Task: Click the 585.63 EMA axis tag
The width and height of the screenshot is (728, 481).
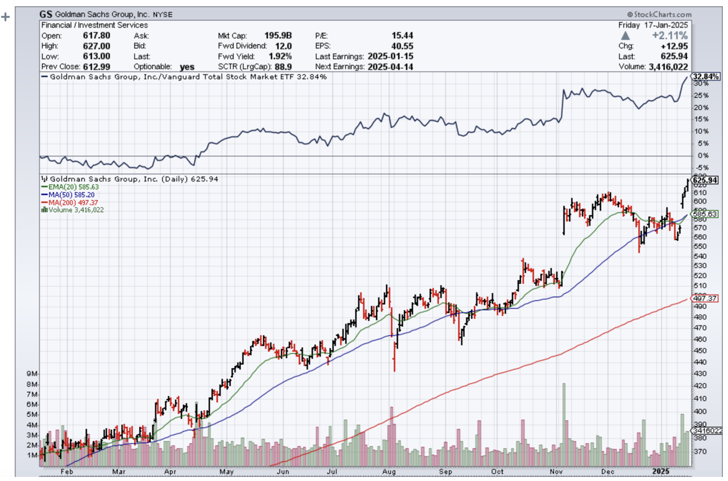Action: tap(705, 214)
